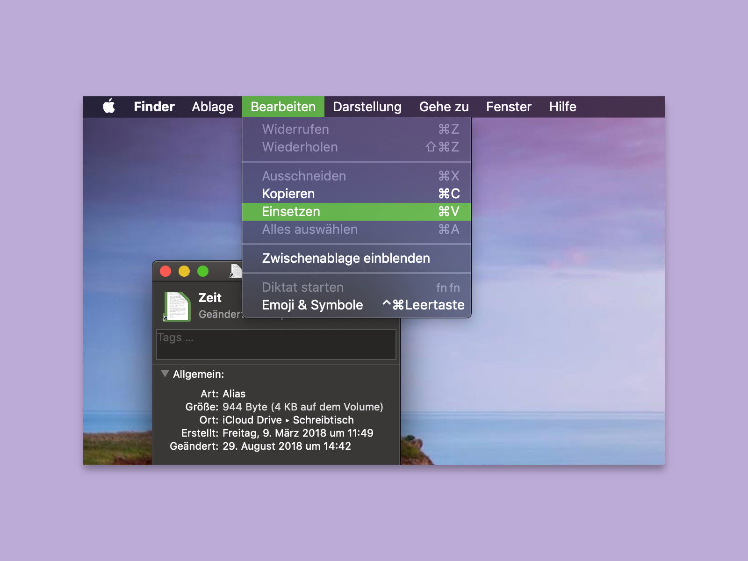Click the Allgemein: section heading
This screenshot has height=561, width=748.
[198, 374]
